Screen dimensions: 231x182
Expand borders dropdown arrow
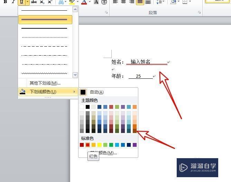tap(190, 1)
